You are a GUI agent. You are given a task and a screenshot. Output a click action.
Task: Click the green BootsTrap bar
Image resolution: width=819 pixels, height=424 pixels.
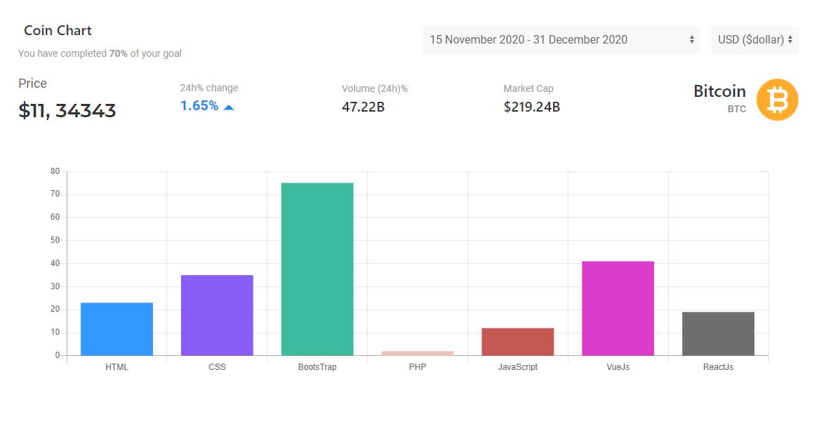pos(317,269)
